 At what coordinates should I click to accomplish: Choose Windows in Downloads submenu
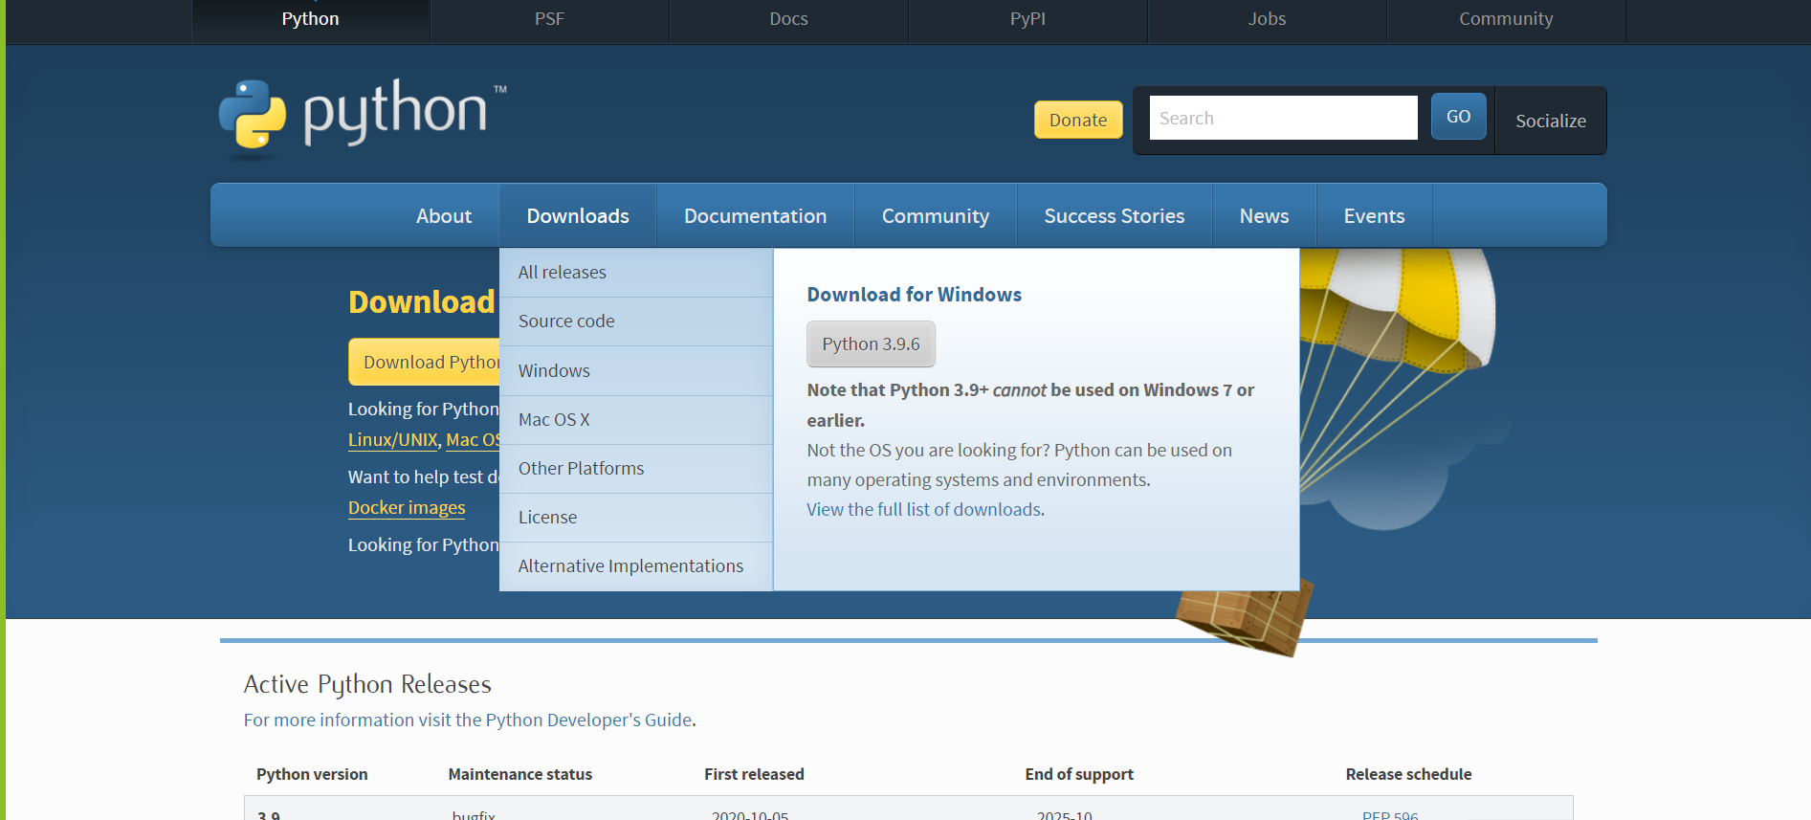click(636, 371)
